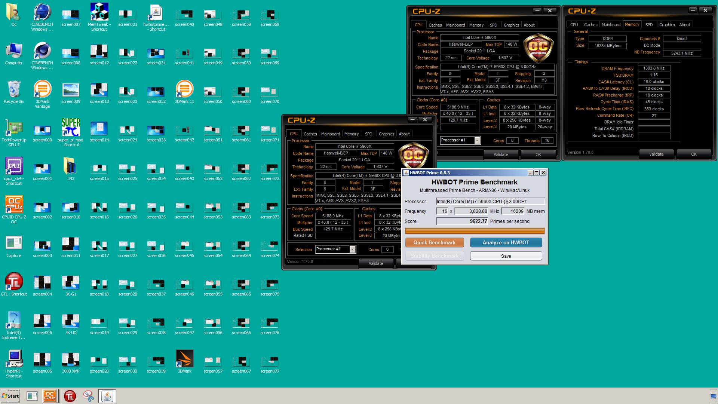Open the Start menu
718x404 pixels.
tap(10, 396)
